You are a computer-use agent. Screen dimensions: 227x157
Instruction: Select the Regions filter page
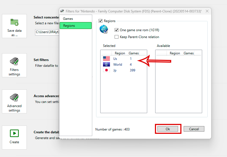click(76, 26)
